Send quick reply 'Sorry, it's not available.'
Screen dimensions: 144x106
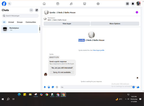click(x=62, y=72)
